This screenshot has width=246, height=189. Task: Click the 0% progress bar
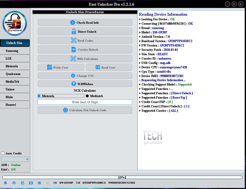(x=122, y=177)
